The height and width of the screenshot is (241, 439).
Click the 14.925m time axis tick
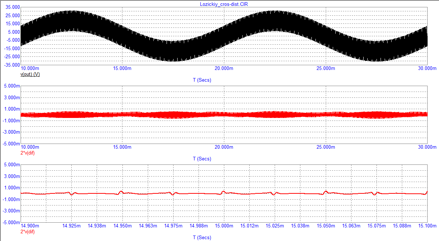click(71, 226)
